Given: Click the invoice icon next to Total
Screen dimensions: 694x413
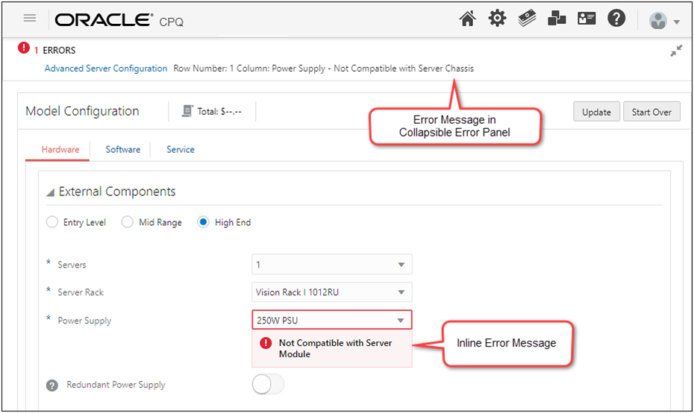Looking at the screenshot, I should 187,110.
